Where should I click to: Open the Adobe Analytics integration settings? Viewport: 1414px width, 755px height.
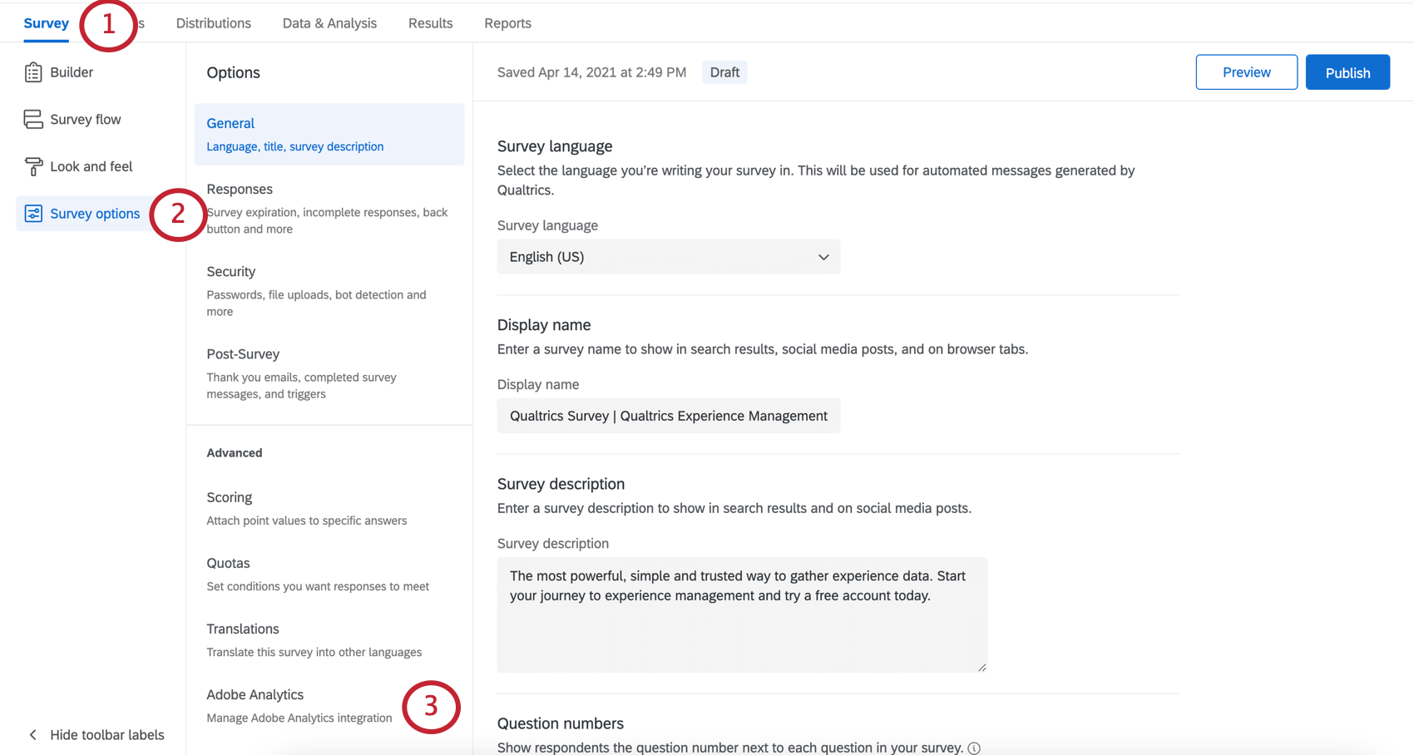pyautogui.click(x=255, y=694)
